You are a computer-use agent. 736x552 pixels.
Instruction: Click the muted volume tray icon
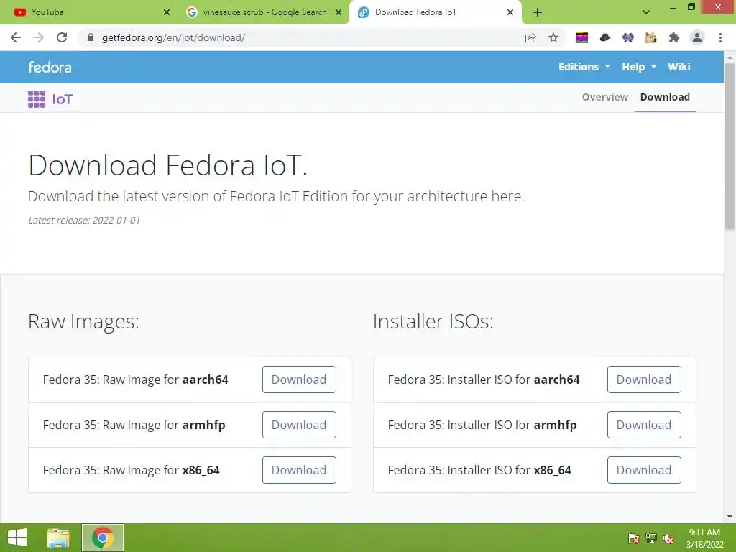click(668, 538)
